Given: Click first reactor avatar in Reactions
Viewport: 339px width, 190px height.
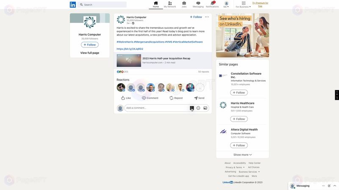Looking at the screenshot, I should [x=121, y=87].
